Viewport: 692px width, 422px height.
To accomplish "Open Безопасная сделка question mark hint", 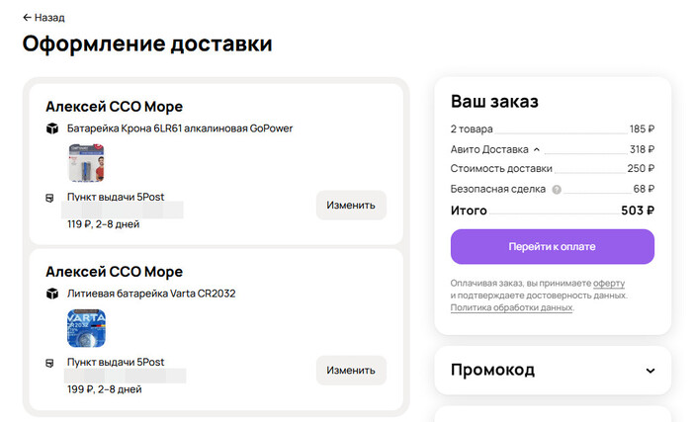I will click(557, 189).
